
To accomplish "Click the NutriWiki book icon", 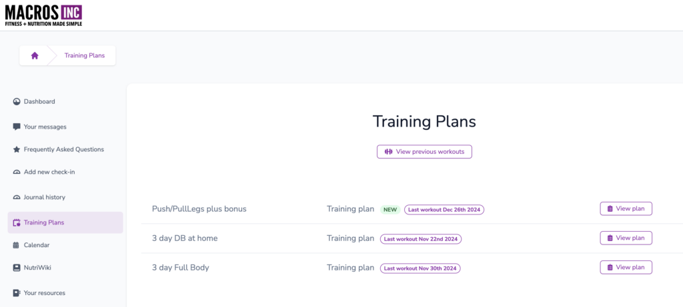I will pyautogui.click(x=17, y=268).
